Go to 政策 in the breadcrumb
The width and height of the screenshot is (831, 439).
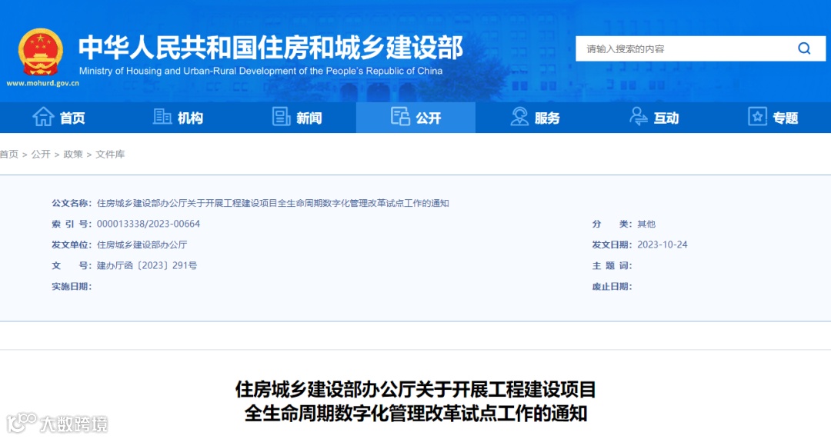tap(73, 154)
